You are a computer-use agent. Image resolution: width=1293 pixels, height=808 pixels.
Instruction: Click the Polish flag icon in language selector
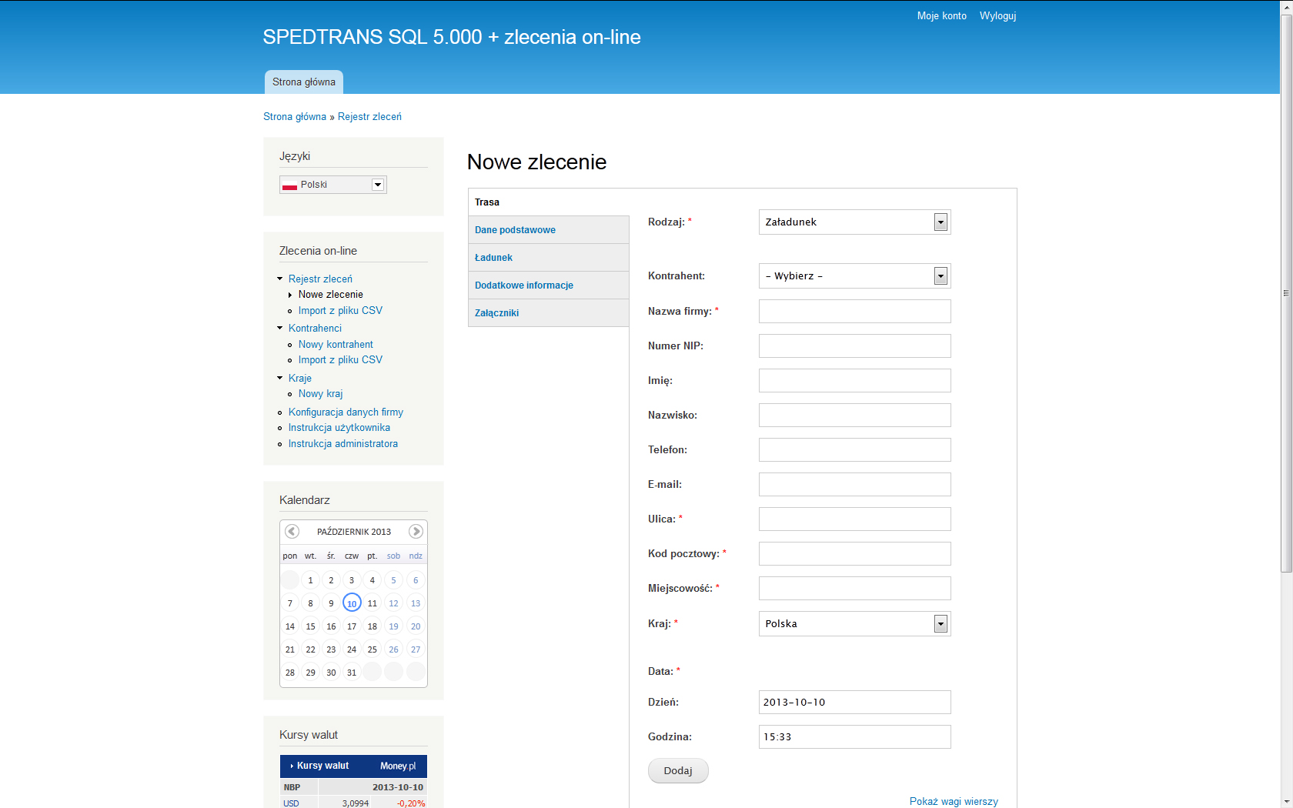pyautogui.click(x=289, y=185)
